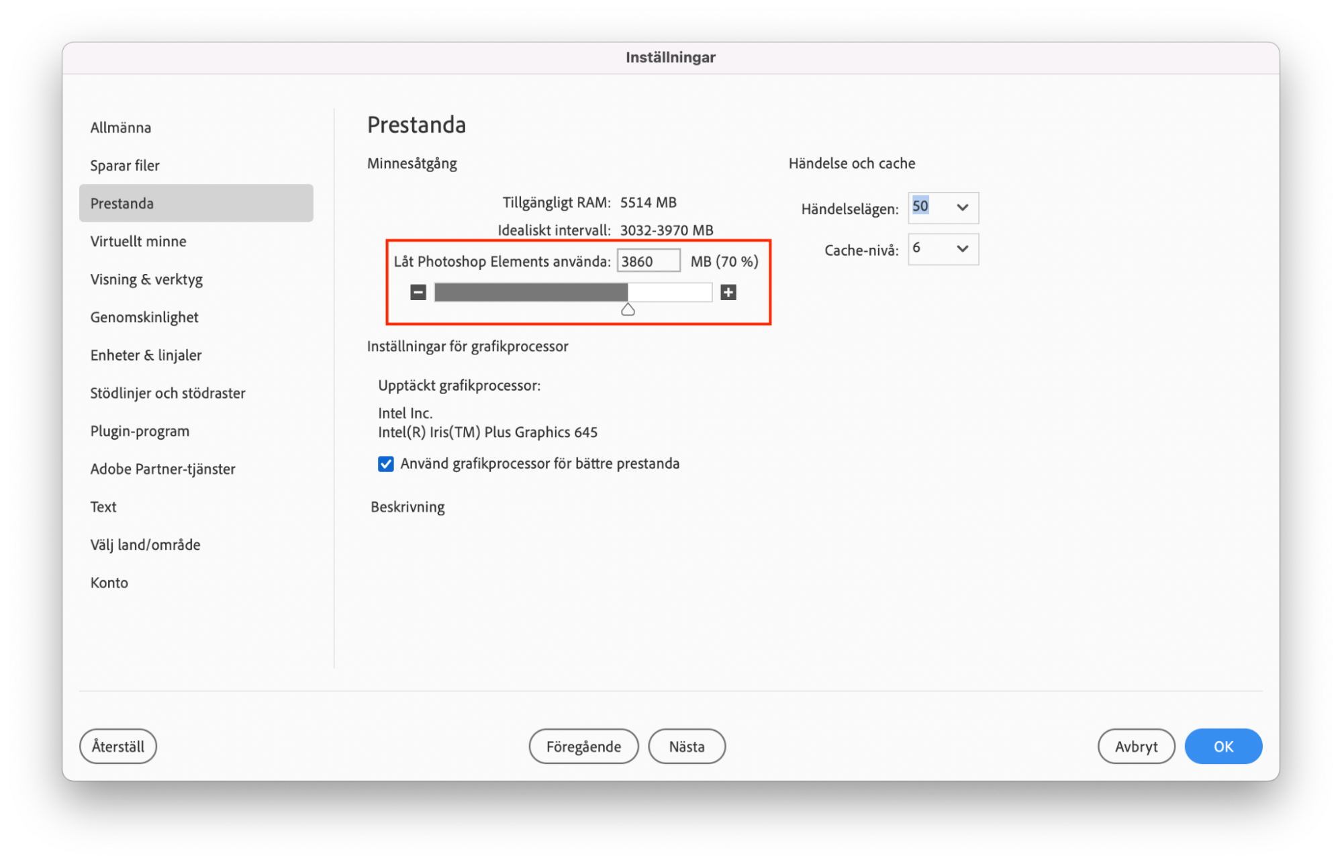Viewport: 1342px width, 864px height.
Task: Click the 'Tillgängligt RAM' value 5514 MB
Action: 649,203
